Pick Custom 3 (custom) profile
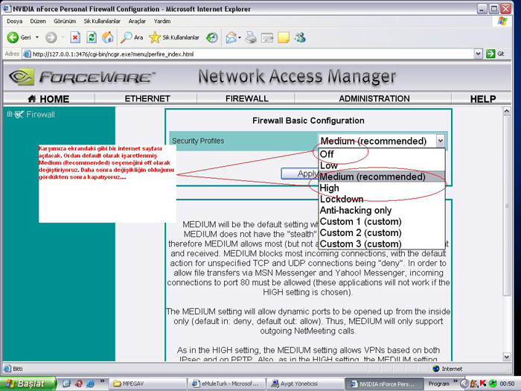 (381, 244)
